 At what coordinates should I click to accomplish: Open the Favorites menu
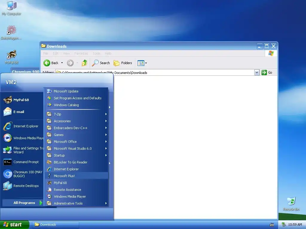point(81,53)
